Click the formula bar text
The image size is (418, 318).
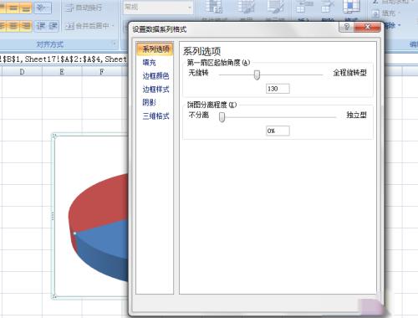[x=64, y=59]
